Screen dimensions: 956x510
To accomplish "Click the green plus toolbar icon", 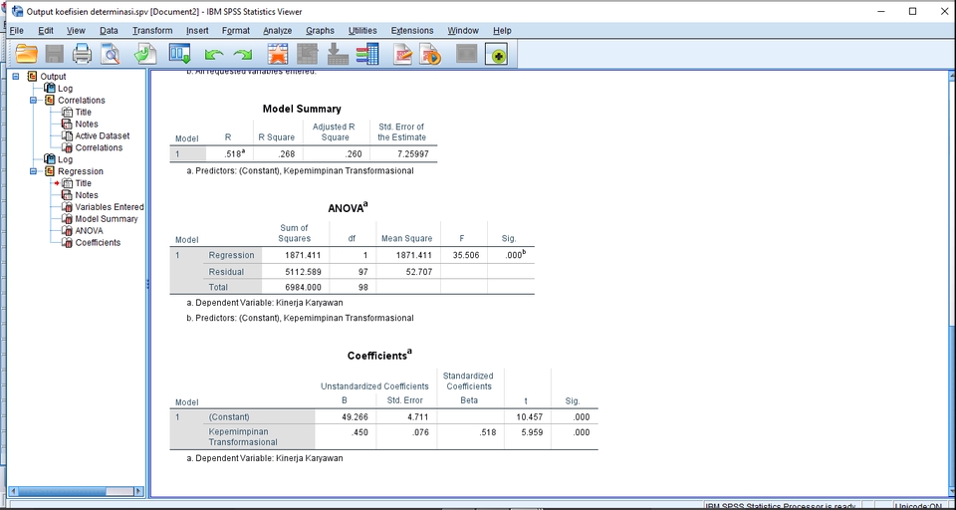I will (496, 55).
